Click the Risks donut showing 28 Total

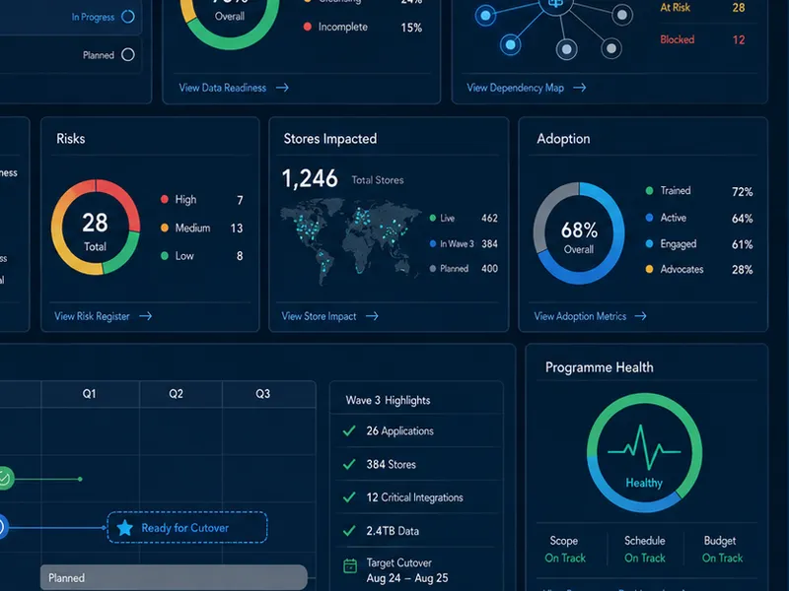pos(95,228)
